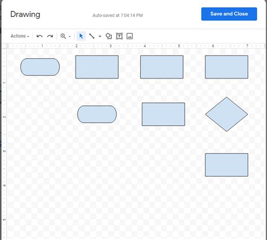Click the Auto-saved timestamp text
The image size is (267, 240).
[x=118, y=15]
